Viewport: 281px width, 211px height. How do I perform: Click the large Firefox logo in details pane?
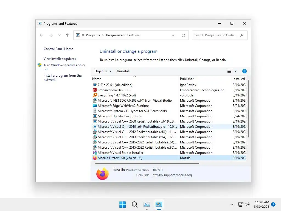(102, 174)
